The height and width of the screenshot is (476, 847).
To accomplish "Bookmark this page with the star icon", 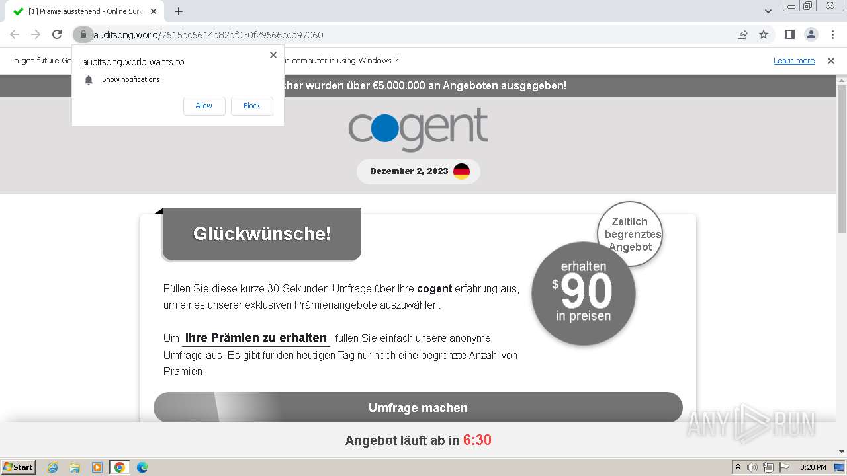I will click(764, 34).
